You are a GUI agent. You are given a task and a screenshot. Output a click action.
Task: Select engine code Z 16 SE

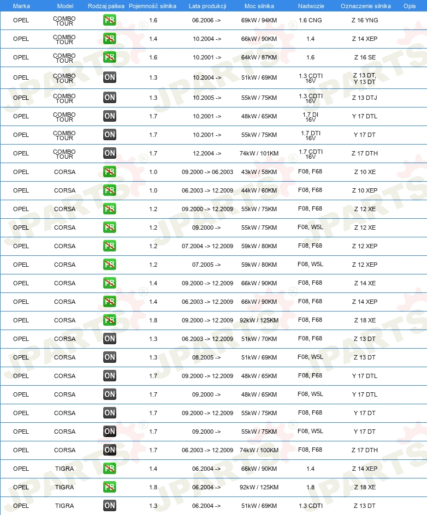tap(365, 57)
